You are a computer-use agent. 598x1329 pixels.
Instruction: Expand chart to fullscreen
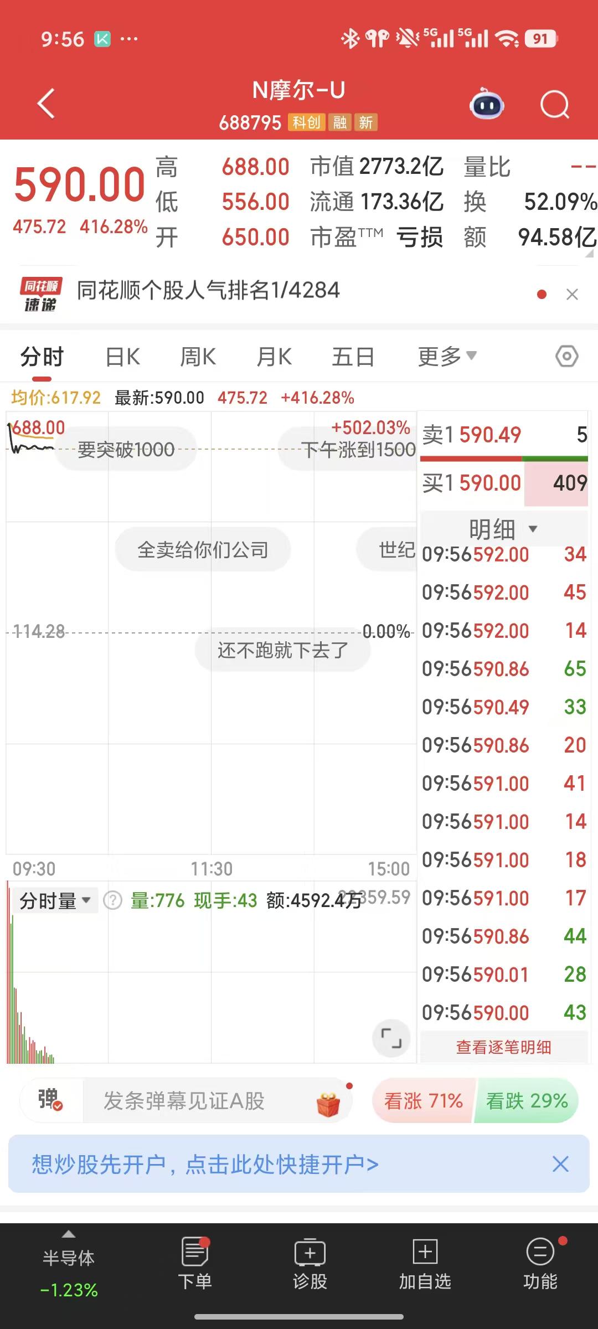pos(391,1038)
